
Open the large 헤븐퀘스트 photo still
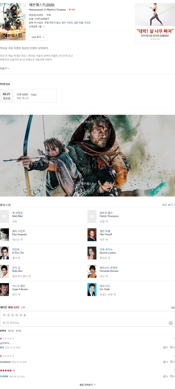click(x=87, y=155)
